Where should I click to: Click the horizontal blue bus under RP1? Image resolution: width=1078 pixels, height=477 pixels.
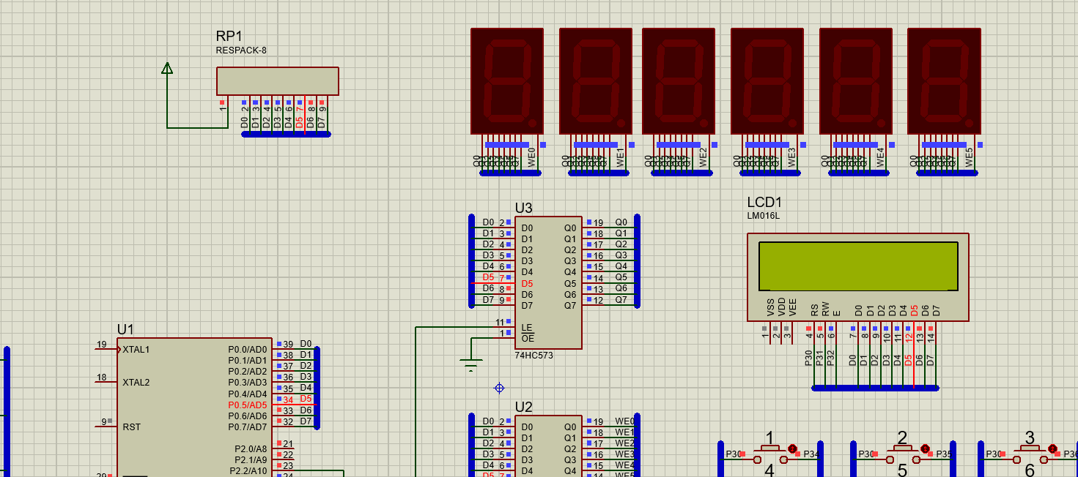tap(286, 134)
